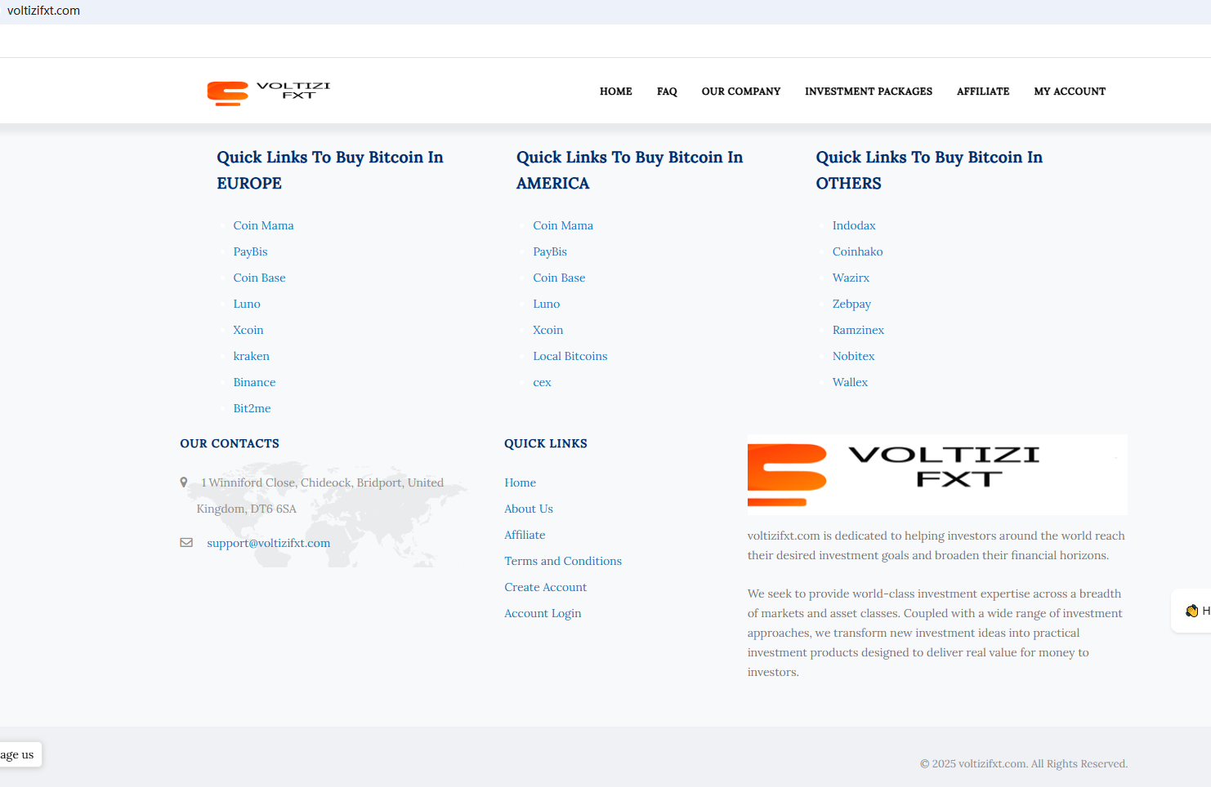1211x787 pixels.
Task: Open About Us in Quick Links
Action: click(529, 509)
